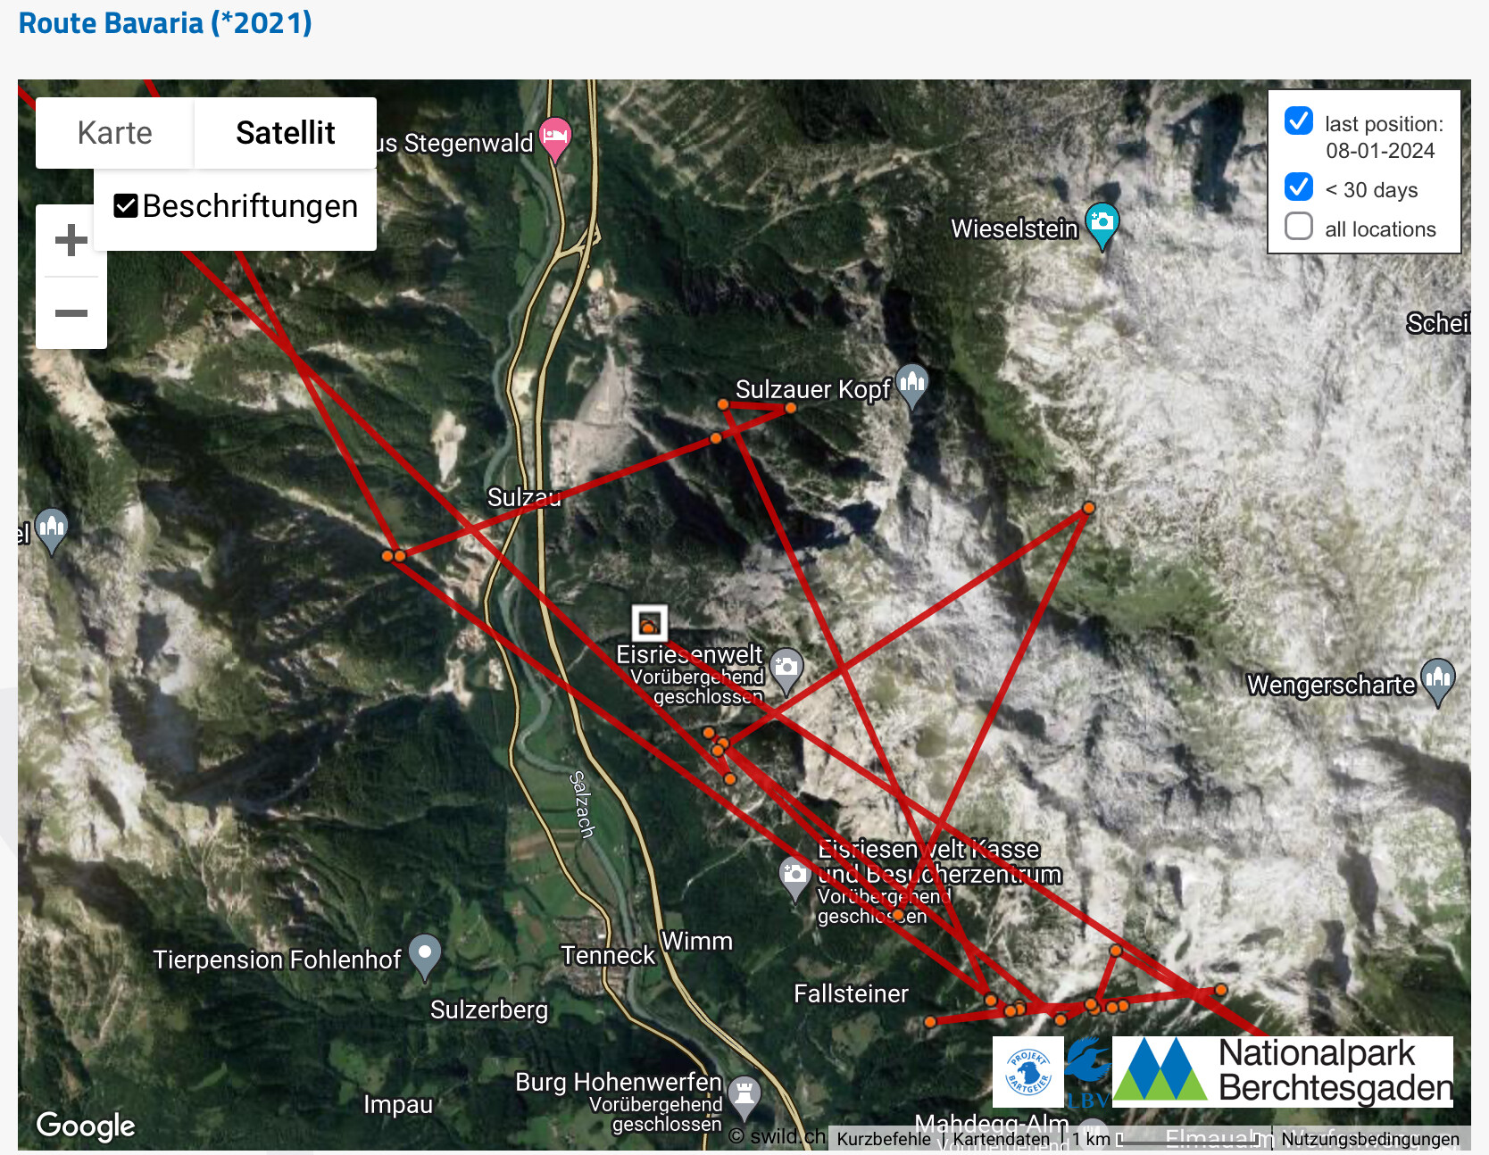This screenshot has height=1155, width=1489.
Task: Uncheck the last position checkbox
Action: tap(1298, 120)
